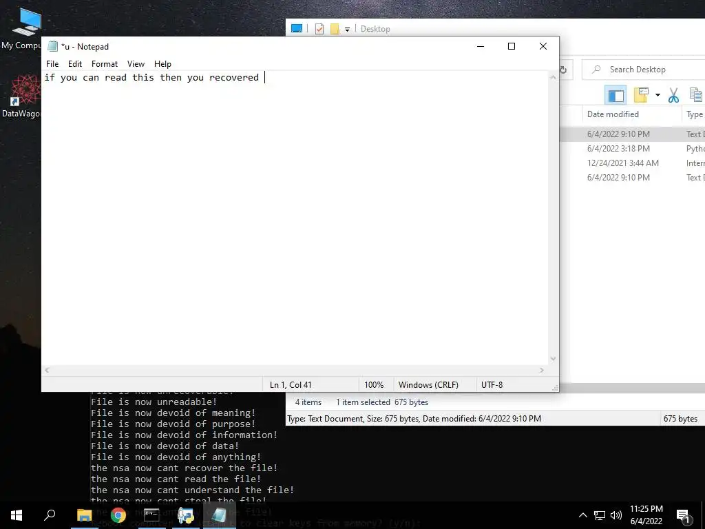Show hidden system tray icons
Image resolution: width=705 pixels, height=529 pixels.
click(x=582, y=515)
